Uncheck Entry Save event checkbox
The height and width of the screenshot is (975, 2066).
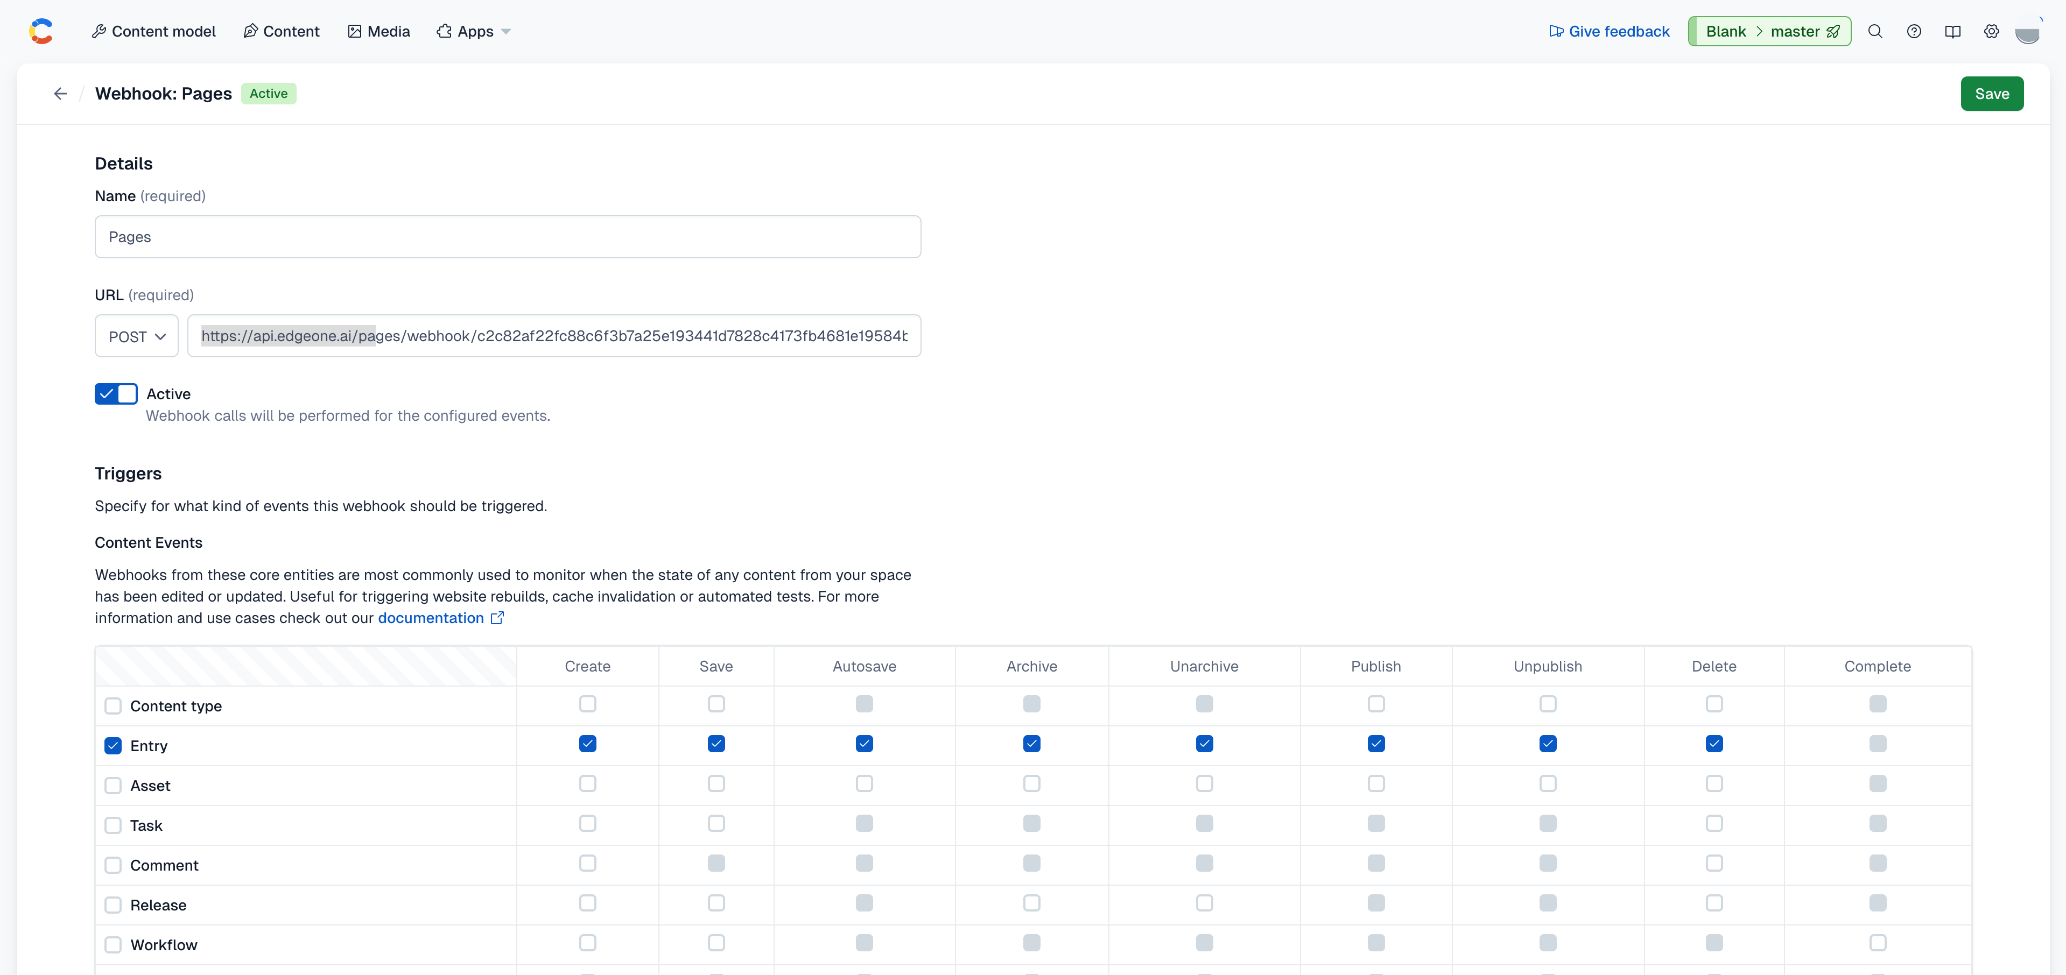coord(716,743)
